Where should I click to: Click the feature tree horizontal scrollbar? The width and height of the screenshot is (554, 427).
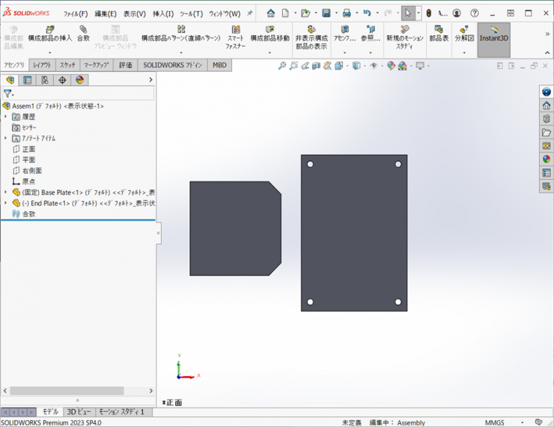(67, 390)
